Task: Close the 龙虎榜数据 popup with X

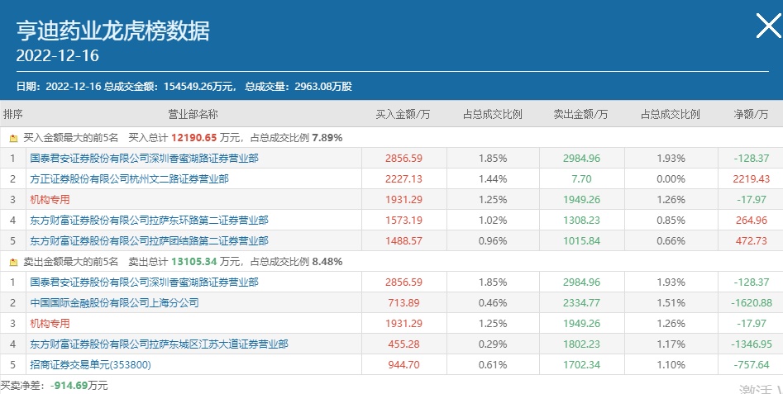Action: tap(768, 27)
